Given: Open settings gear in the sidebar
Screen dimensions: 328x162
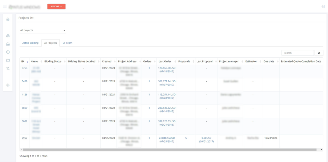Looking at the screenshot, I should point(8,85).
